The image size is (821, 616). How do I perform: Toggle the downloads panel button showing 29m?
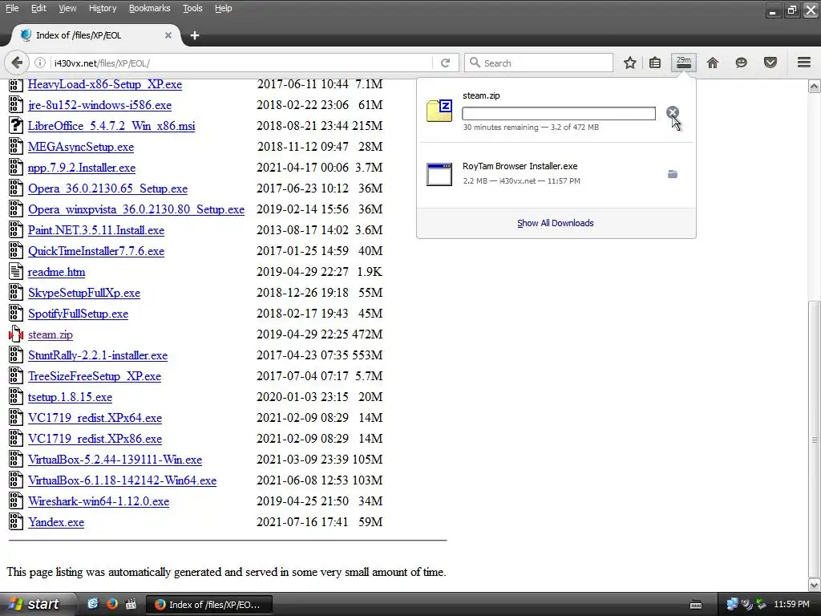[x=684, y=63]
